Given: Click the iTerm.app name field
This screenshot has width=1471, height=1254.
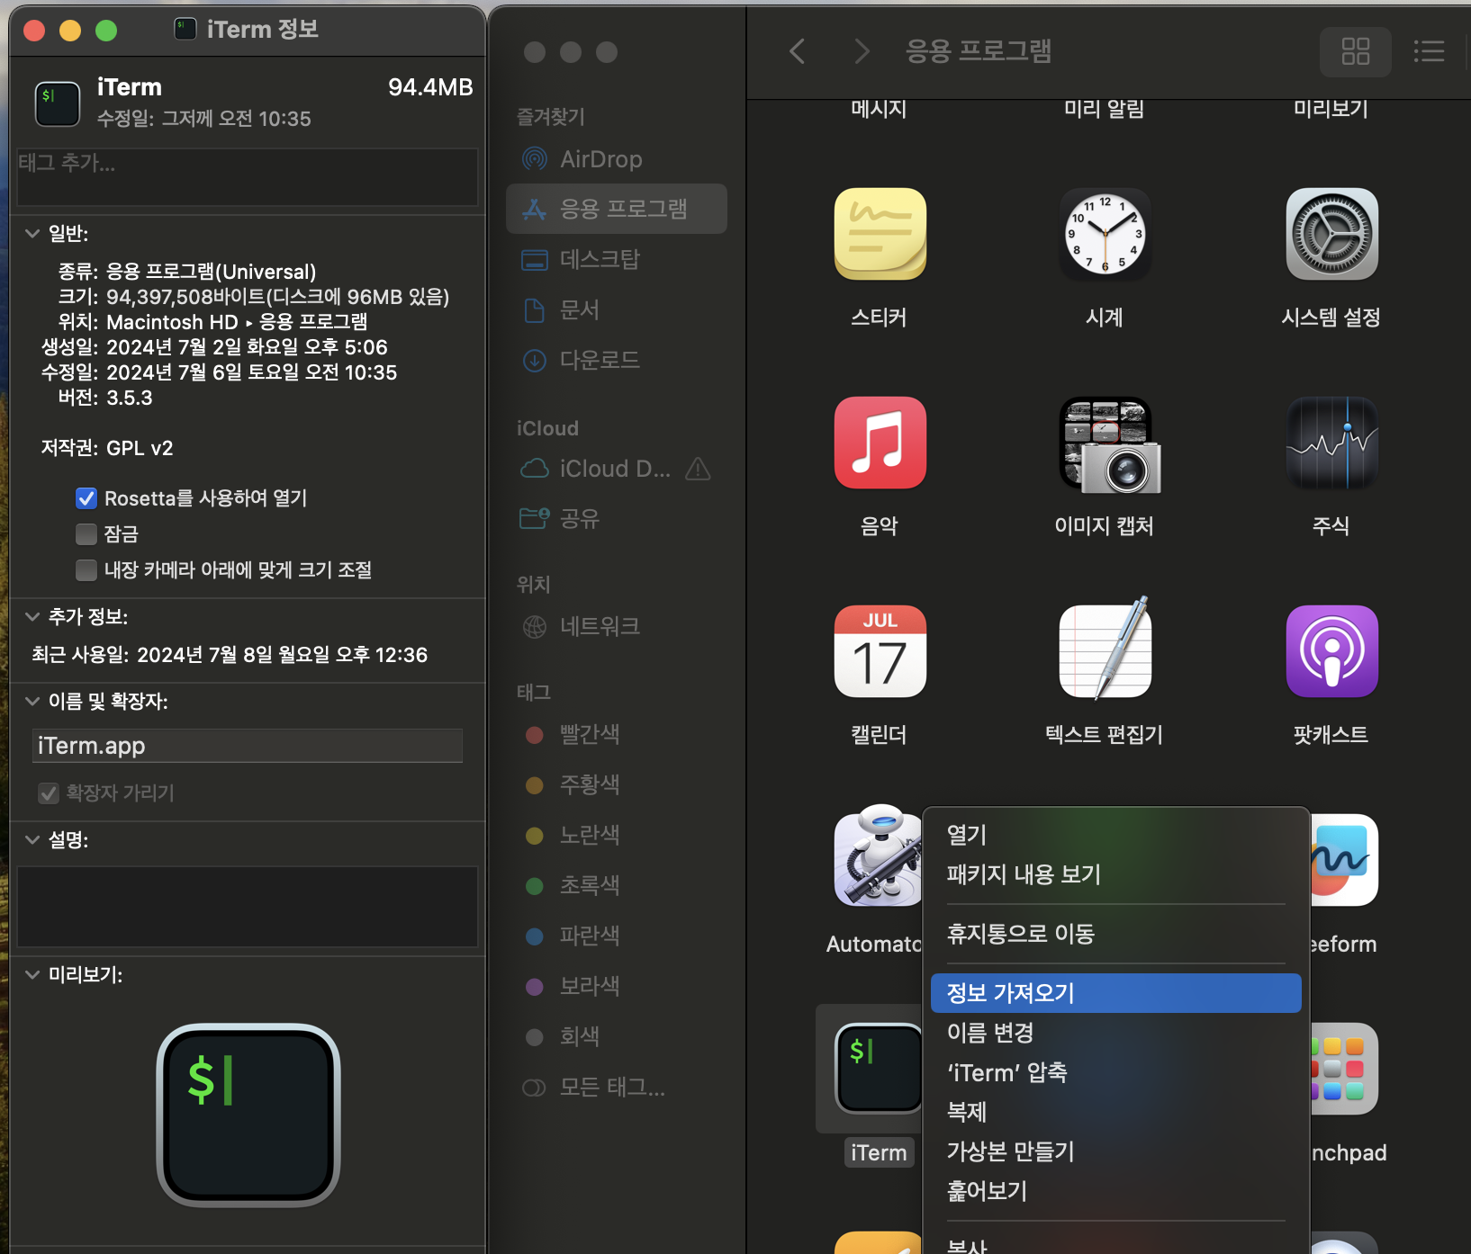Looking at the screenshot, I should coord(248,746).
